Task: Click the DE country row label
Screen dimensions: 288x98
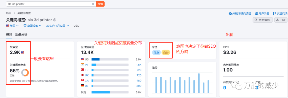Action: click(x=87, y=86)
